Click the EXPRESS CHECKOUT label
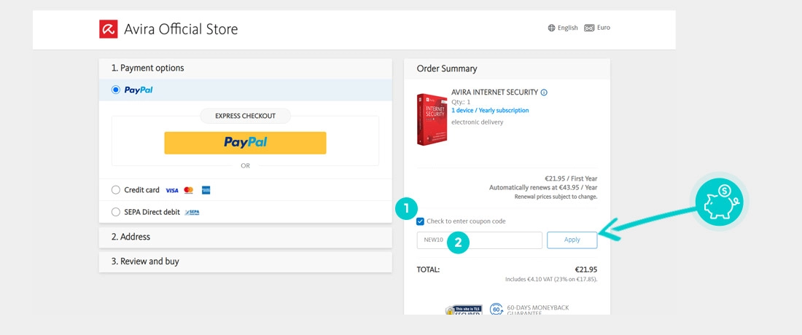The width and height of the screenshot is (802, 335). pyautogui.click(x=245, y=116)
